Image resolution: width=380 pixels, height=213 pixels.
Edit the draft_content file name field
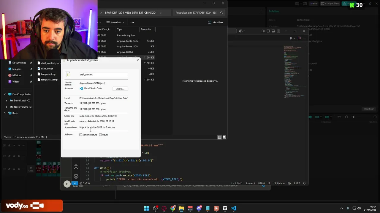[x=104, y=75]
